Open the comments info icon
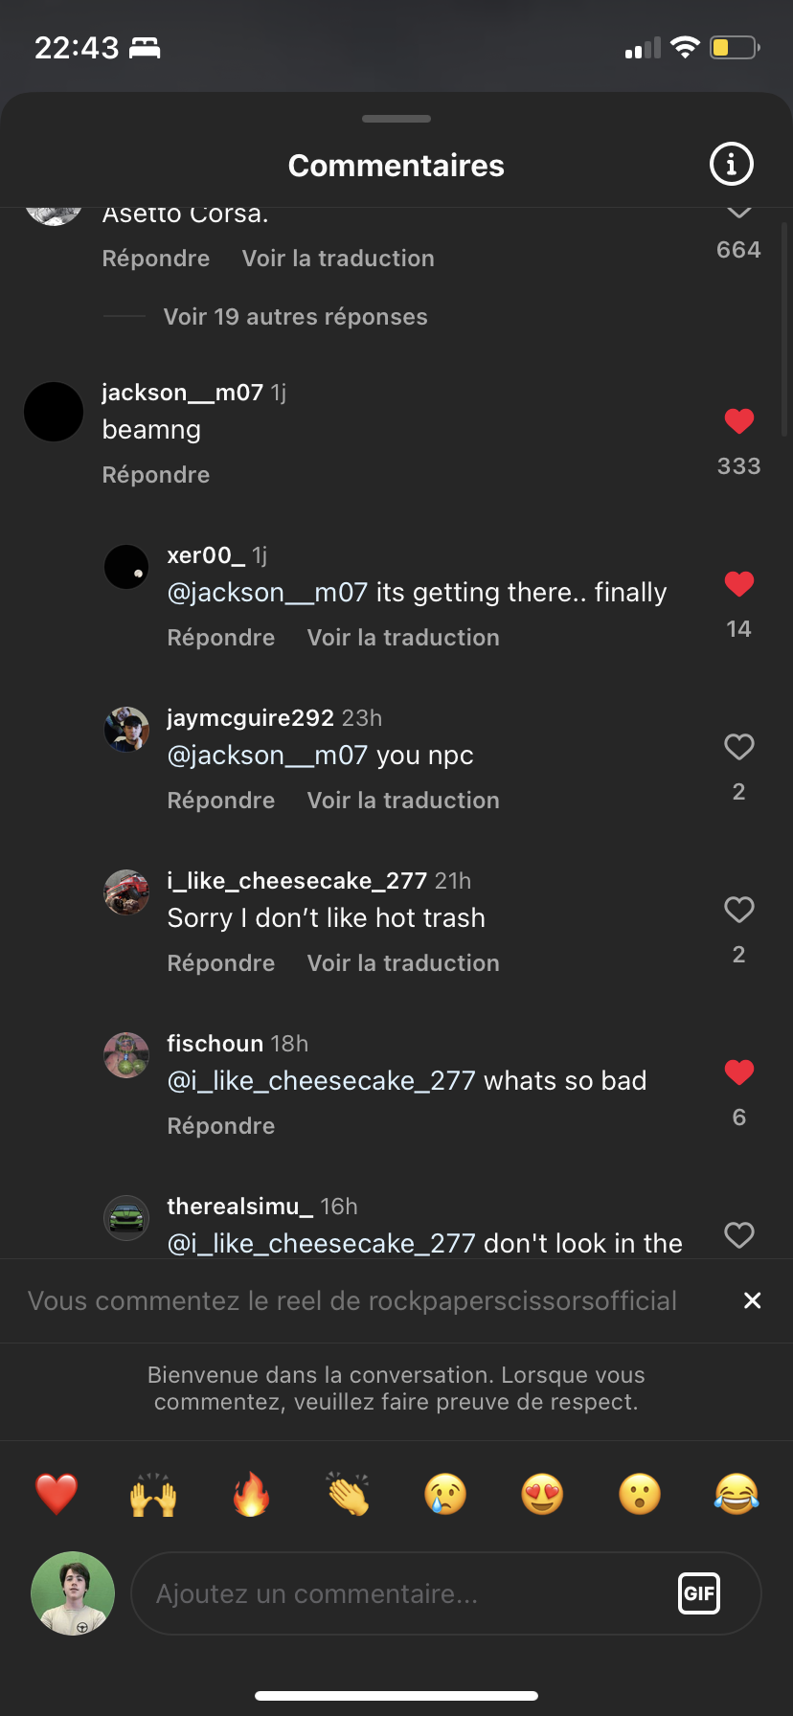 click(x=731, y=165)
